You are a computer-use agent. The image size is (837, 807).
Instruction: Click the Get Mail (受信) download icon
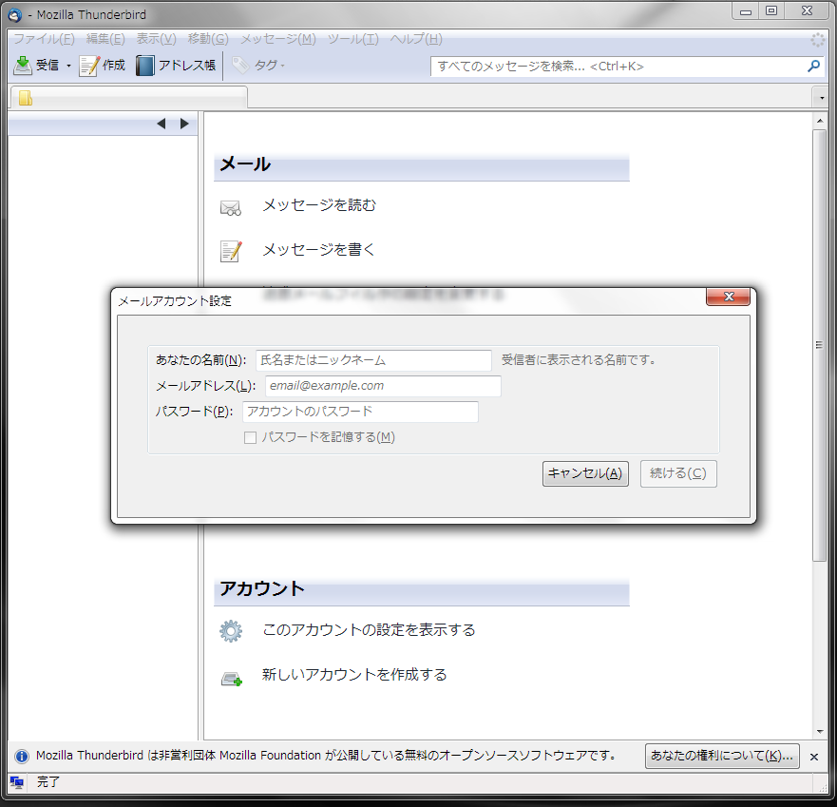[x=23, y=66]
